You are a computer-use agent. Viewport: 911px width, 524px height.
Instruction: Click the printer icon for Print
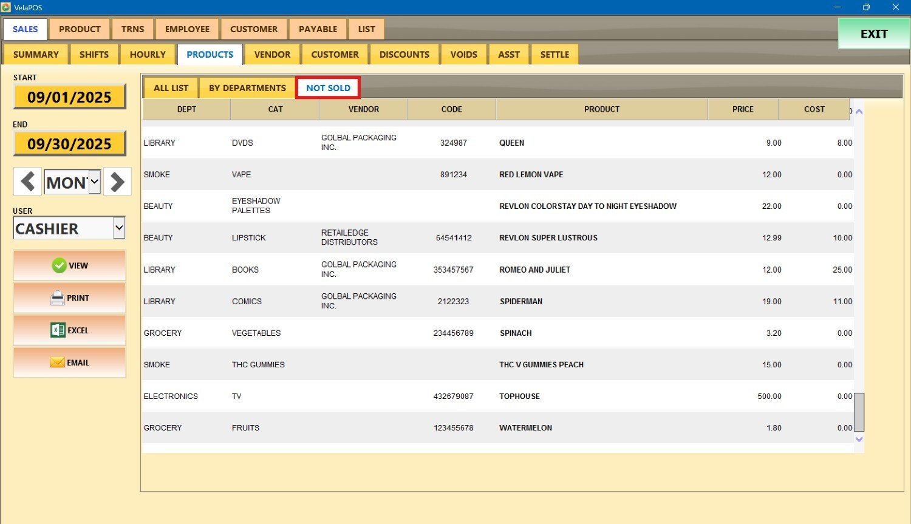click(x=57, y=298)
